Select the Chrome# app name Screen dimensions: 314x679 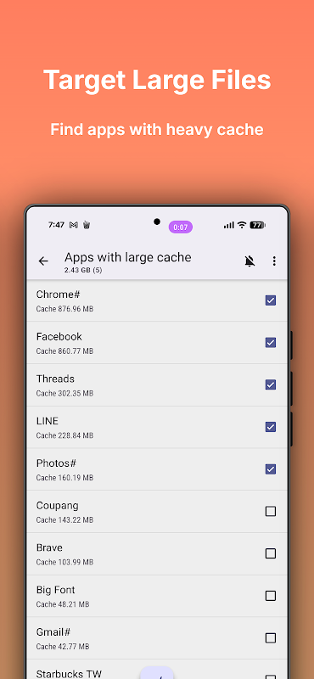[x=58, y=295]
